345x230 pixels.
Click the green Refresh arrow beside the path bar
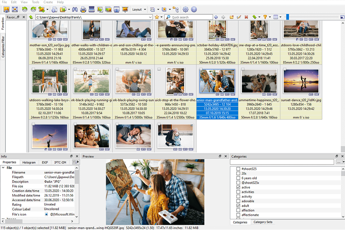click(254, 17)
